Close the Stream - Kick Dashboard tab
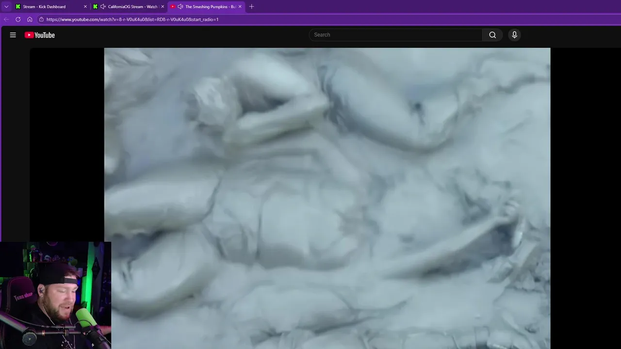This screenshot has width=621, height=349. click(x=85, y=7)
